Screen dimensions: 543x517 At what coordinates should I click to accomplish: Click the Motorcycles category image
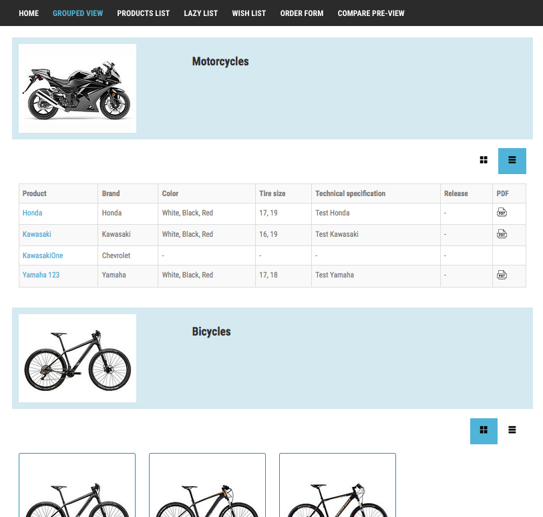tap(77, 88)
